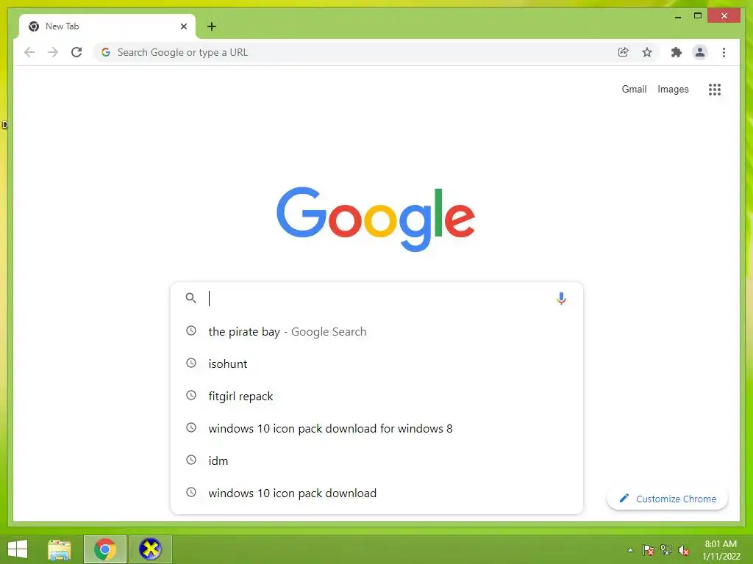
Task: Choose 'windows 10 icon pack download' suggestion
Action: [x=377, y=493]
